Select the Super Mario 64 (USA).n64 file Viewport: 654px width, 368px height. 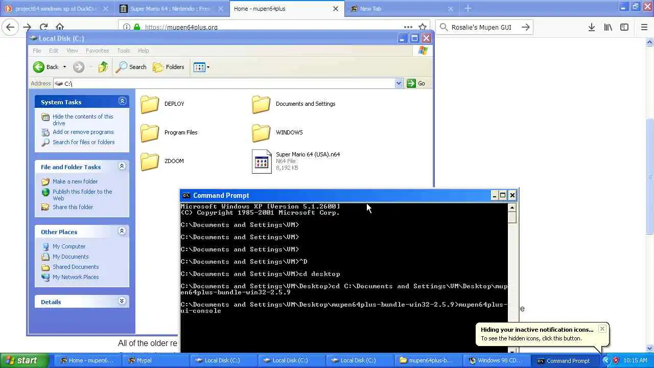(x=296, y=161)
